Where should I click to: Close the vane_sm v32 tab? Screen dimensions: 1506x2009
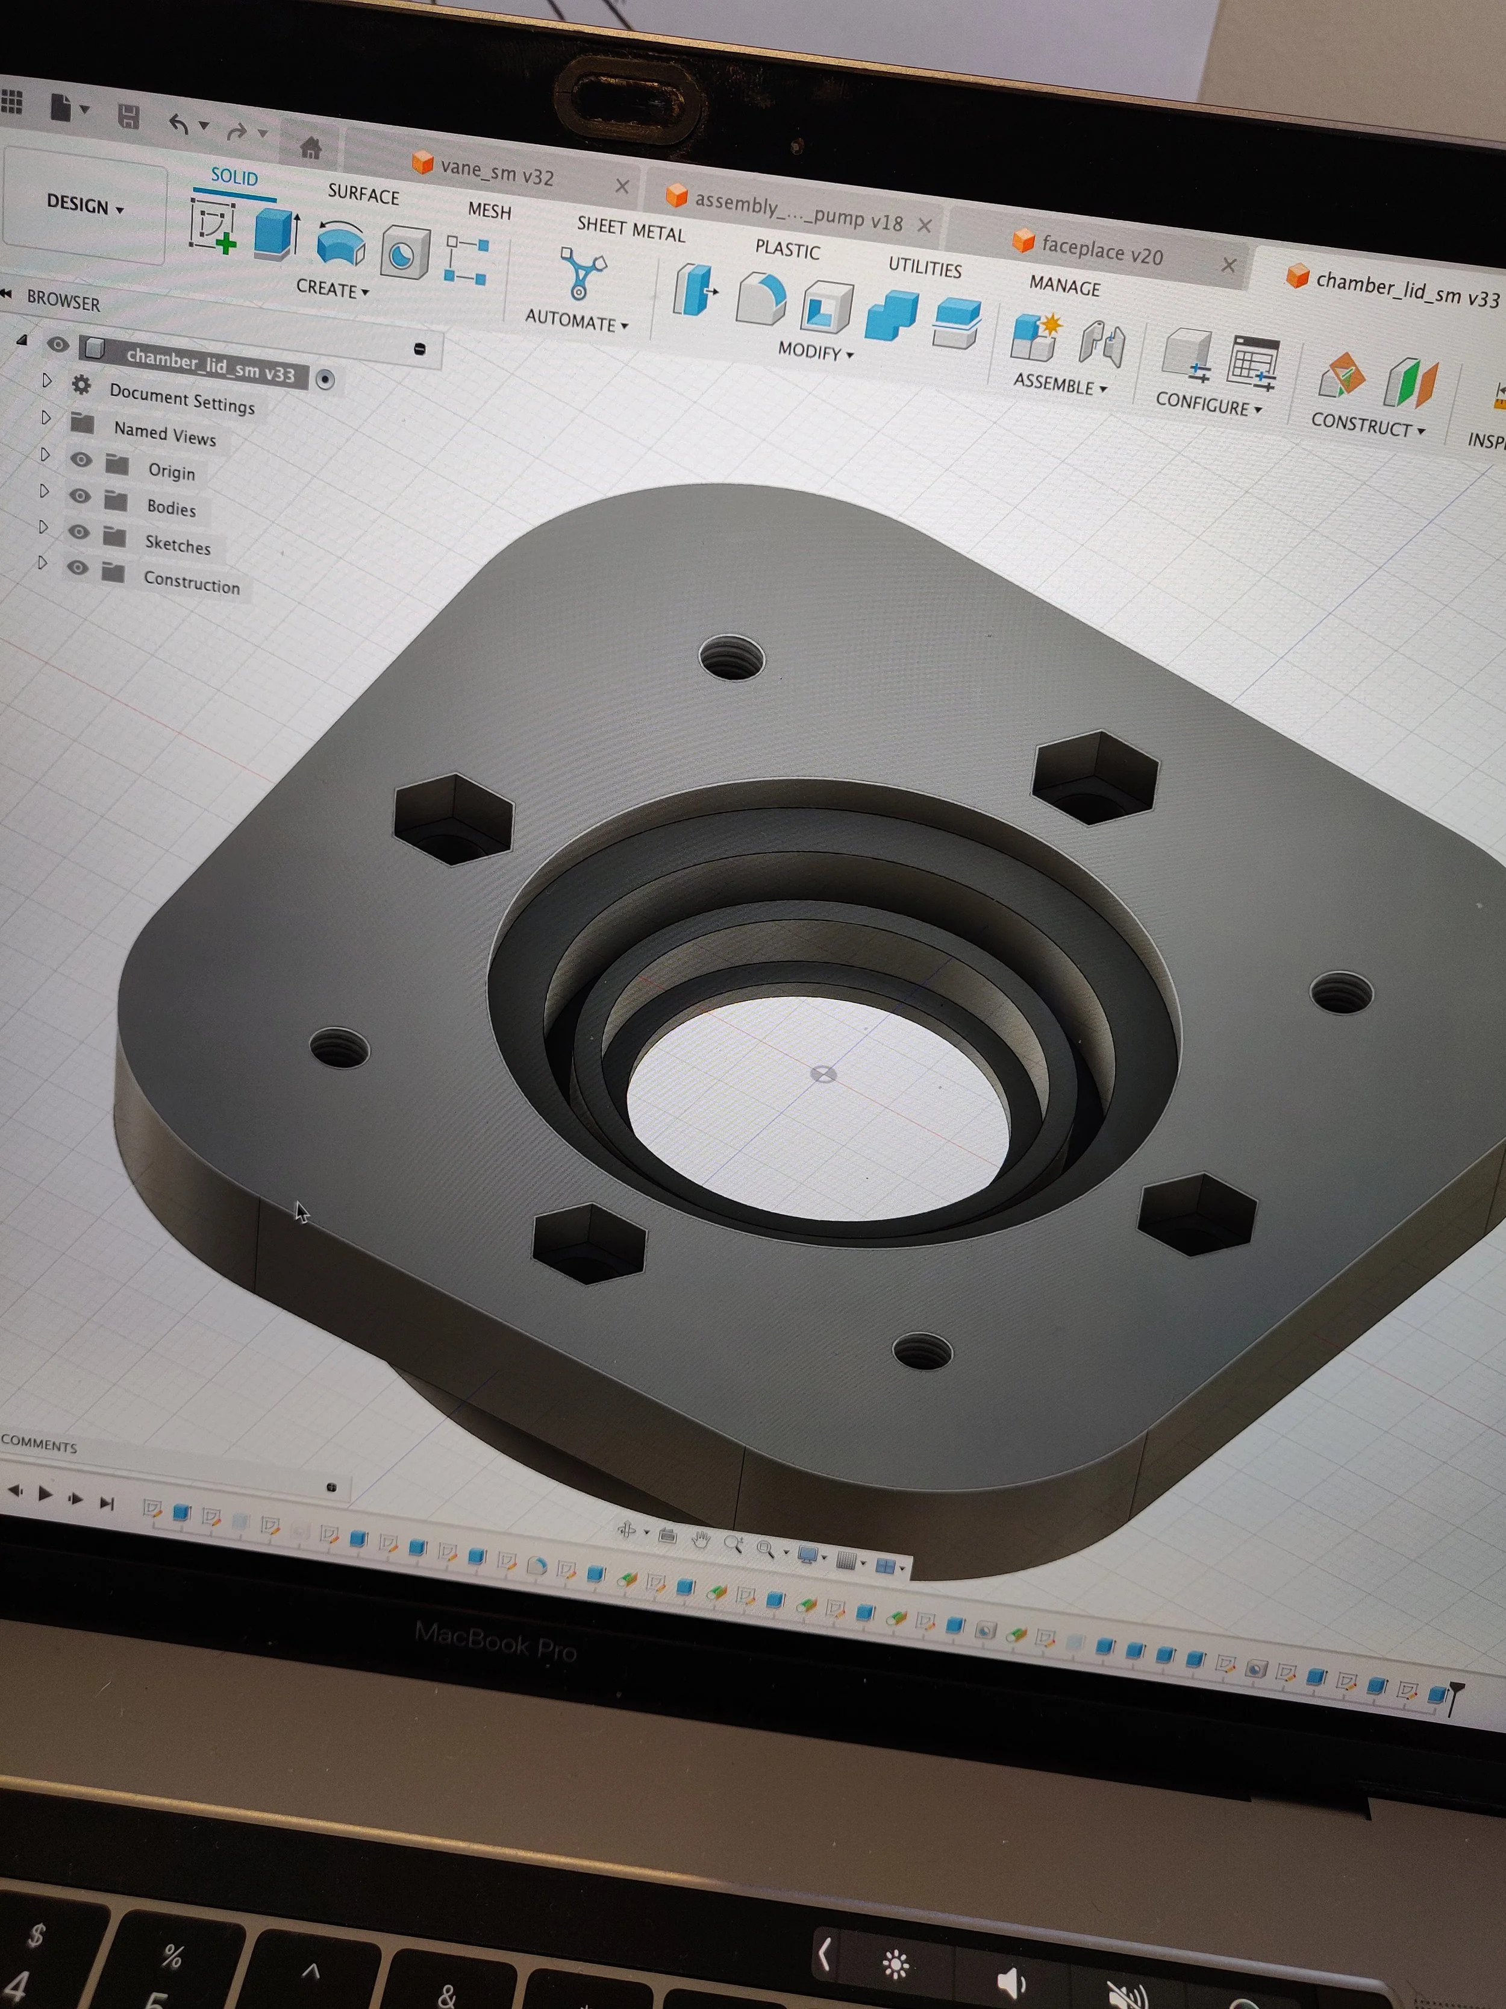point(622,186)
